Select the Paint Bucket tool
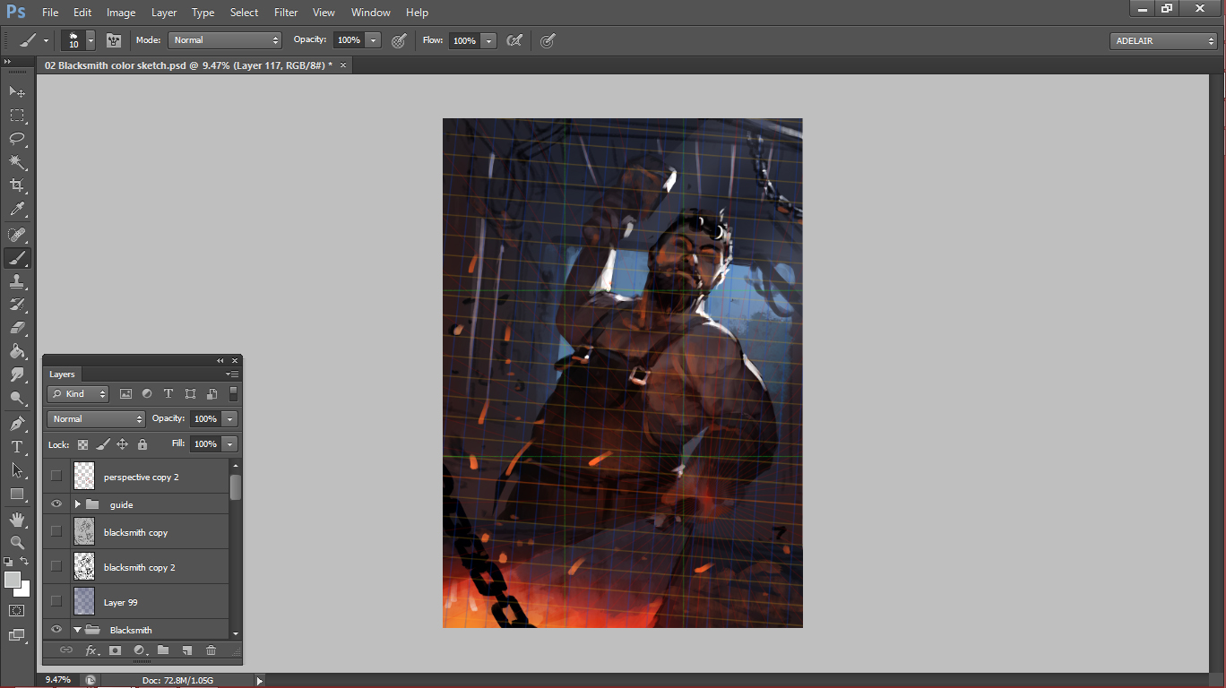 point(17,351)
